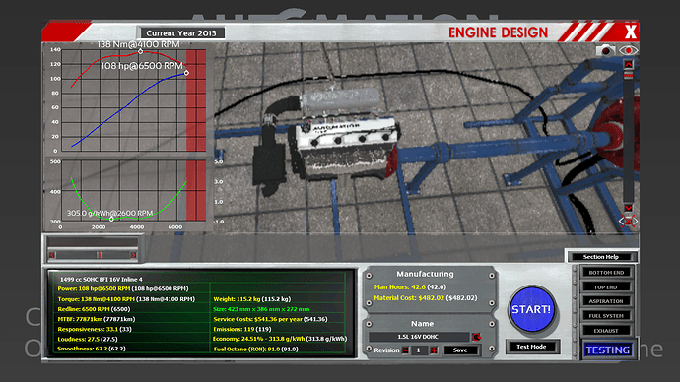The height and width of the screenshot is (382, 680).
Task: Switch to the Aspiration section
Action: tap(606, 301)
